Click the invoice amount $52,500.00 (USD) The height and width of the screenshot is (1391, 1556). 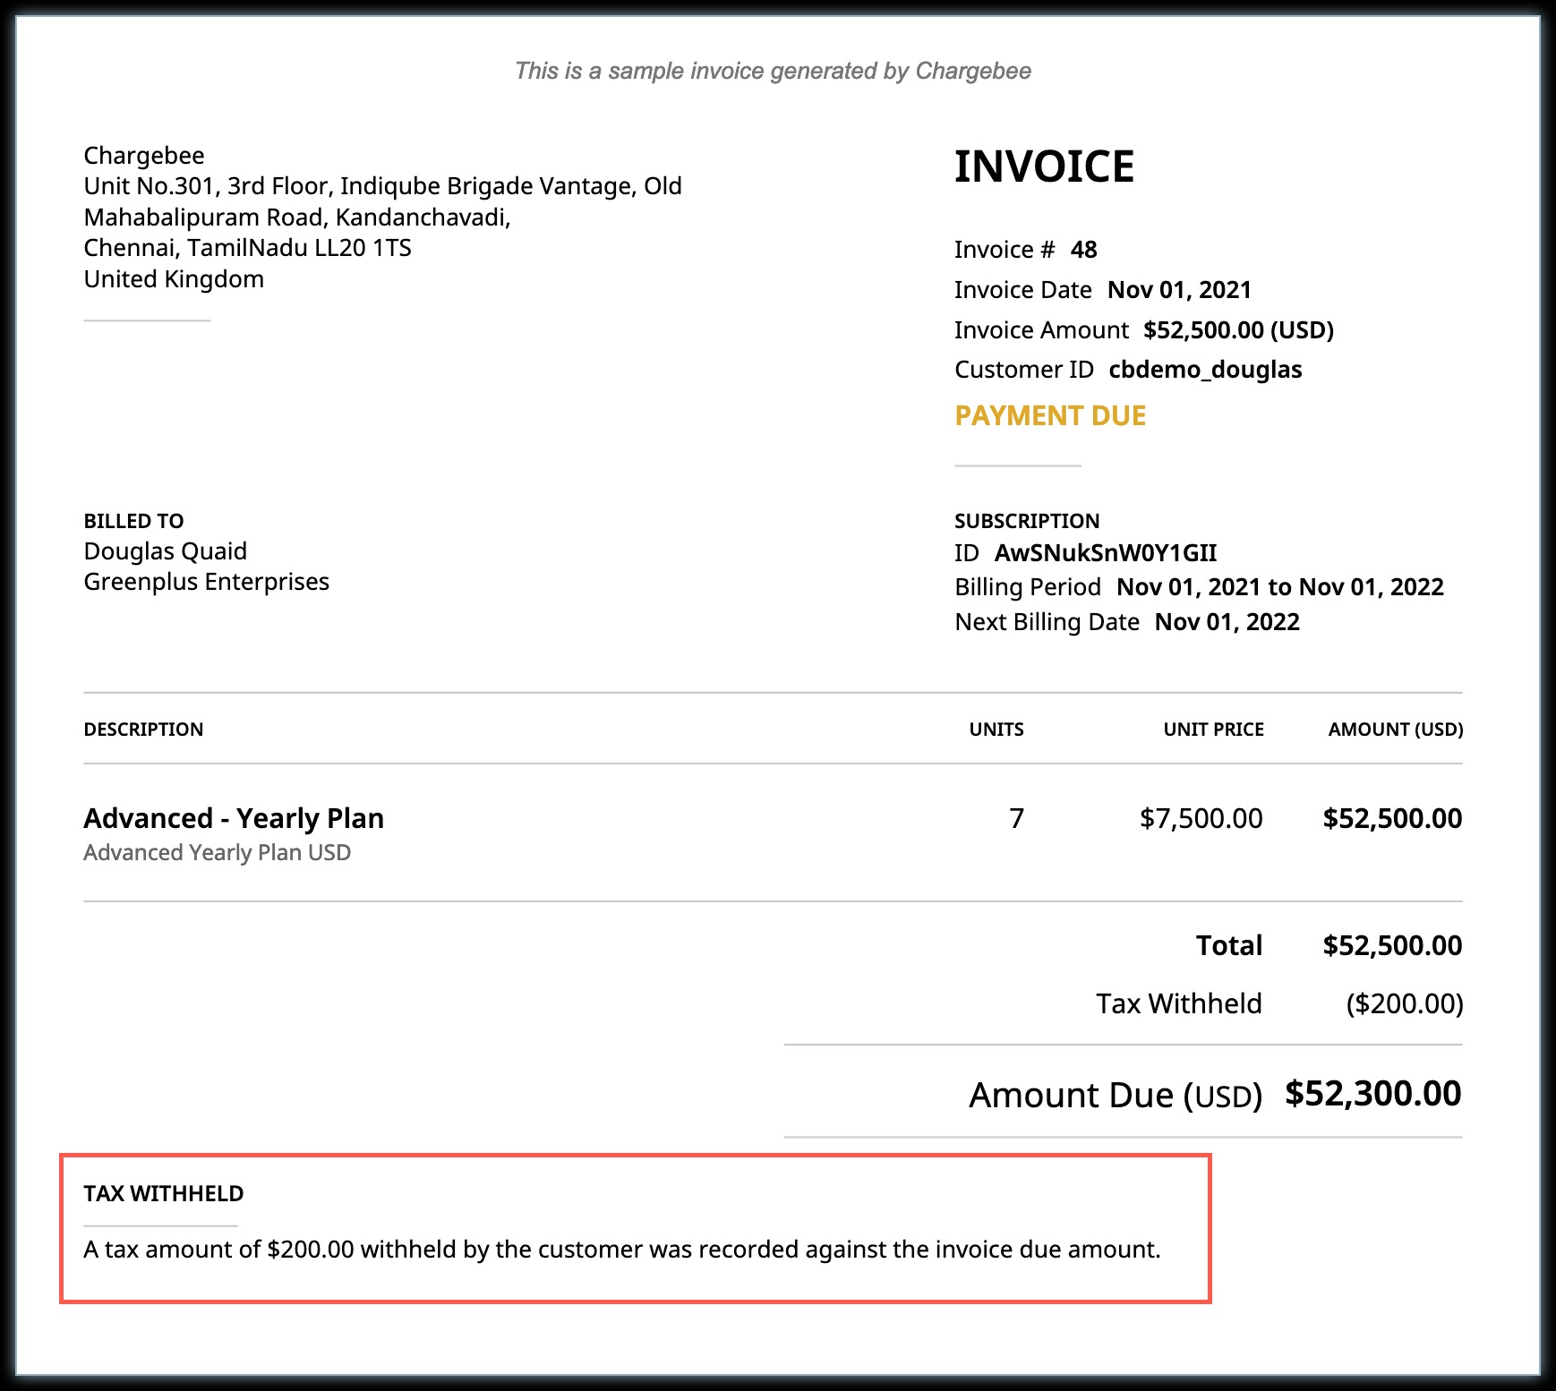[x=1238, y=330]
